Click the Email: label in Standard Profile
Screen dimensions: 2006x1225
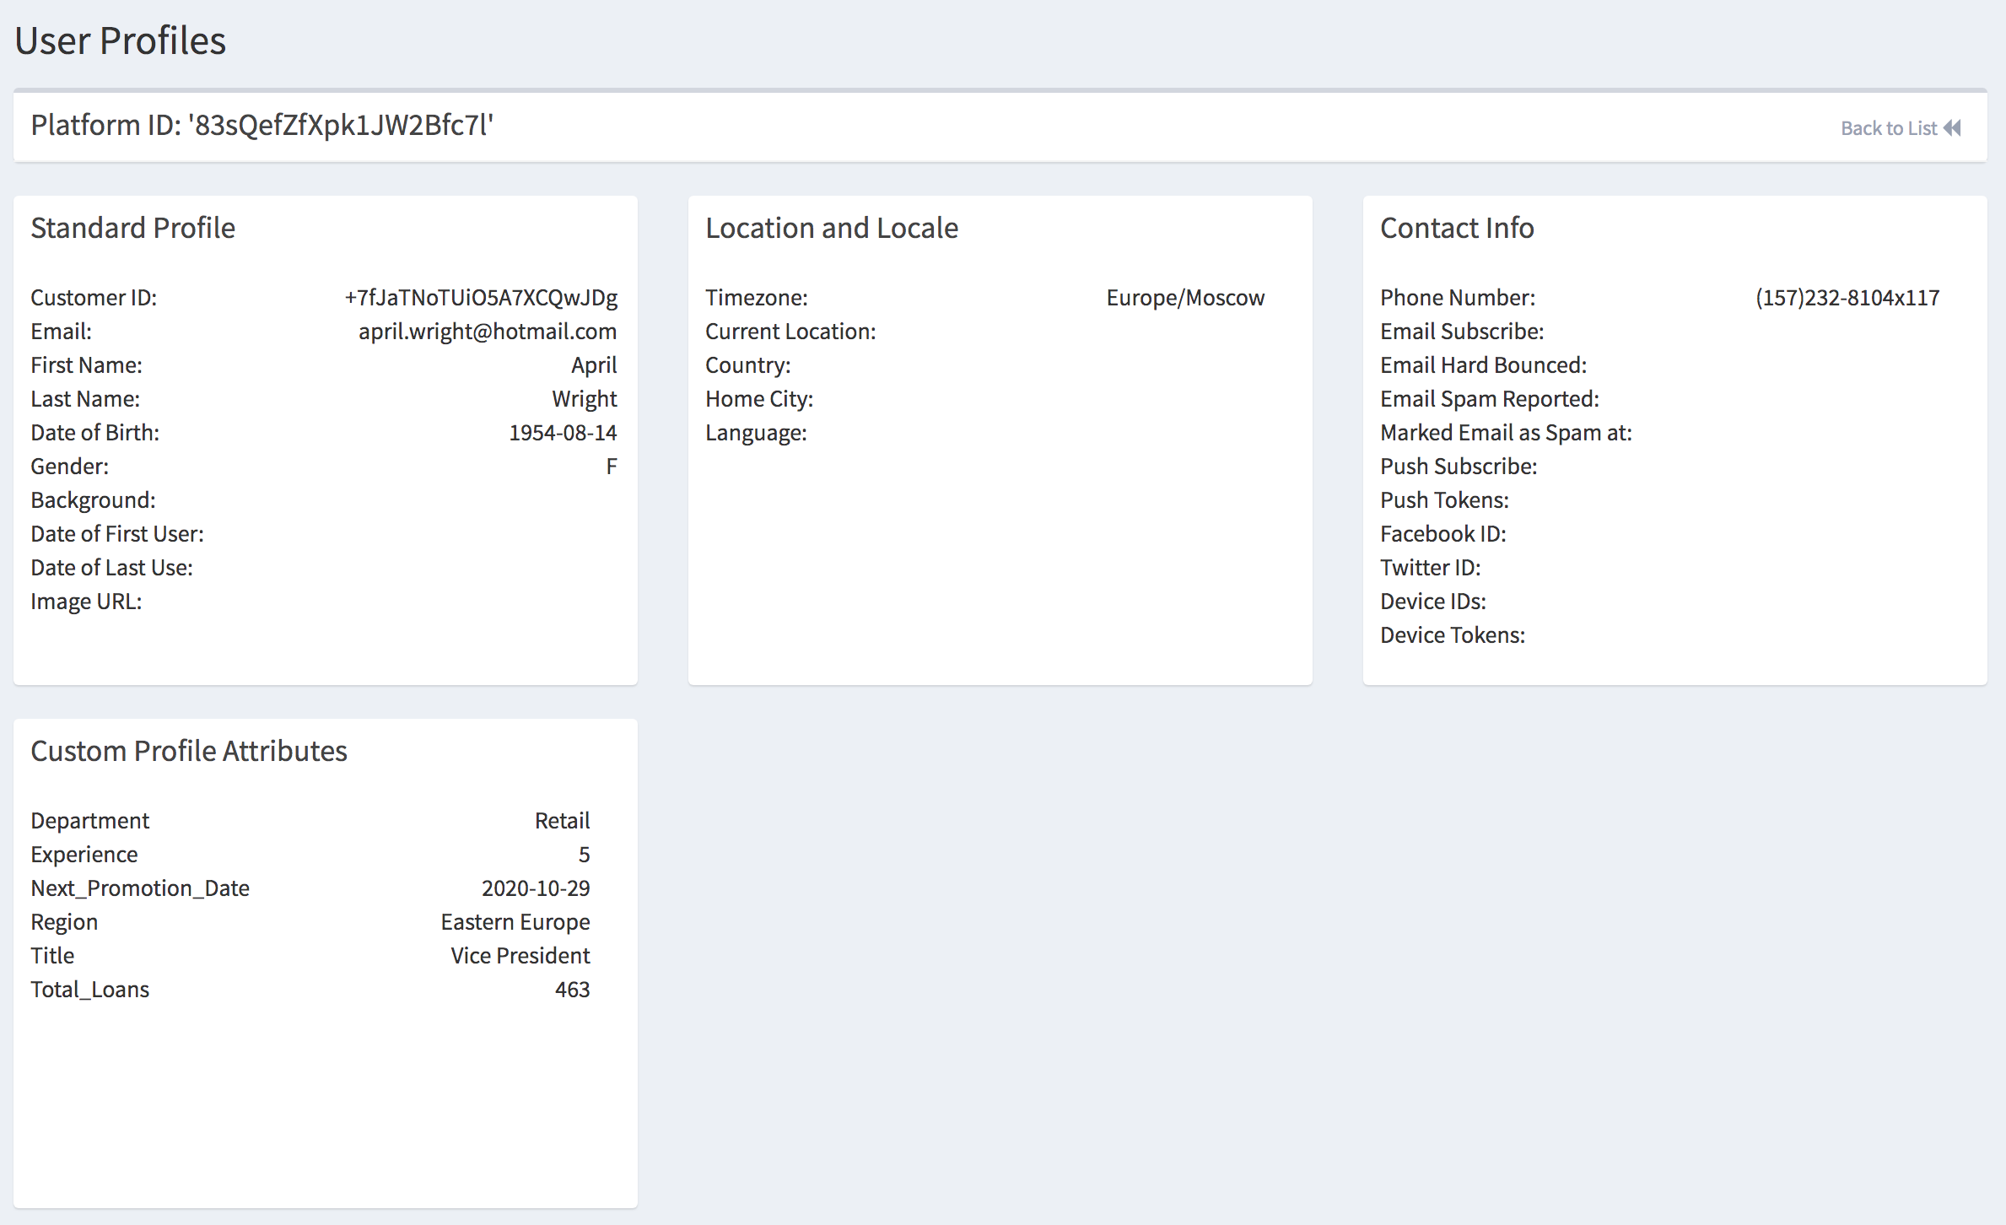[62, 332]
